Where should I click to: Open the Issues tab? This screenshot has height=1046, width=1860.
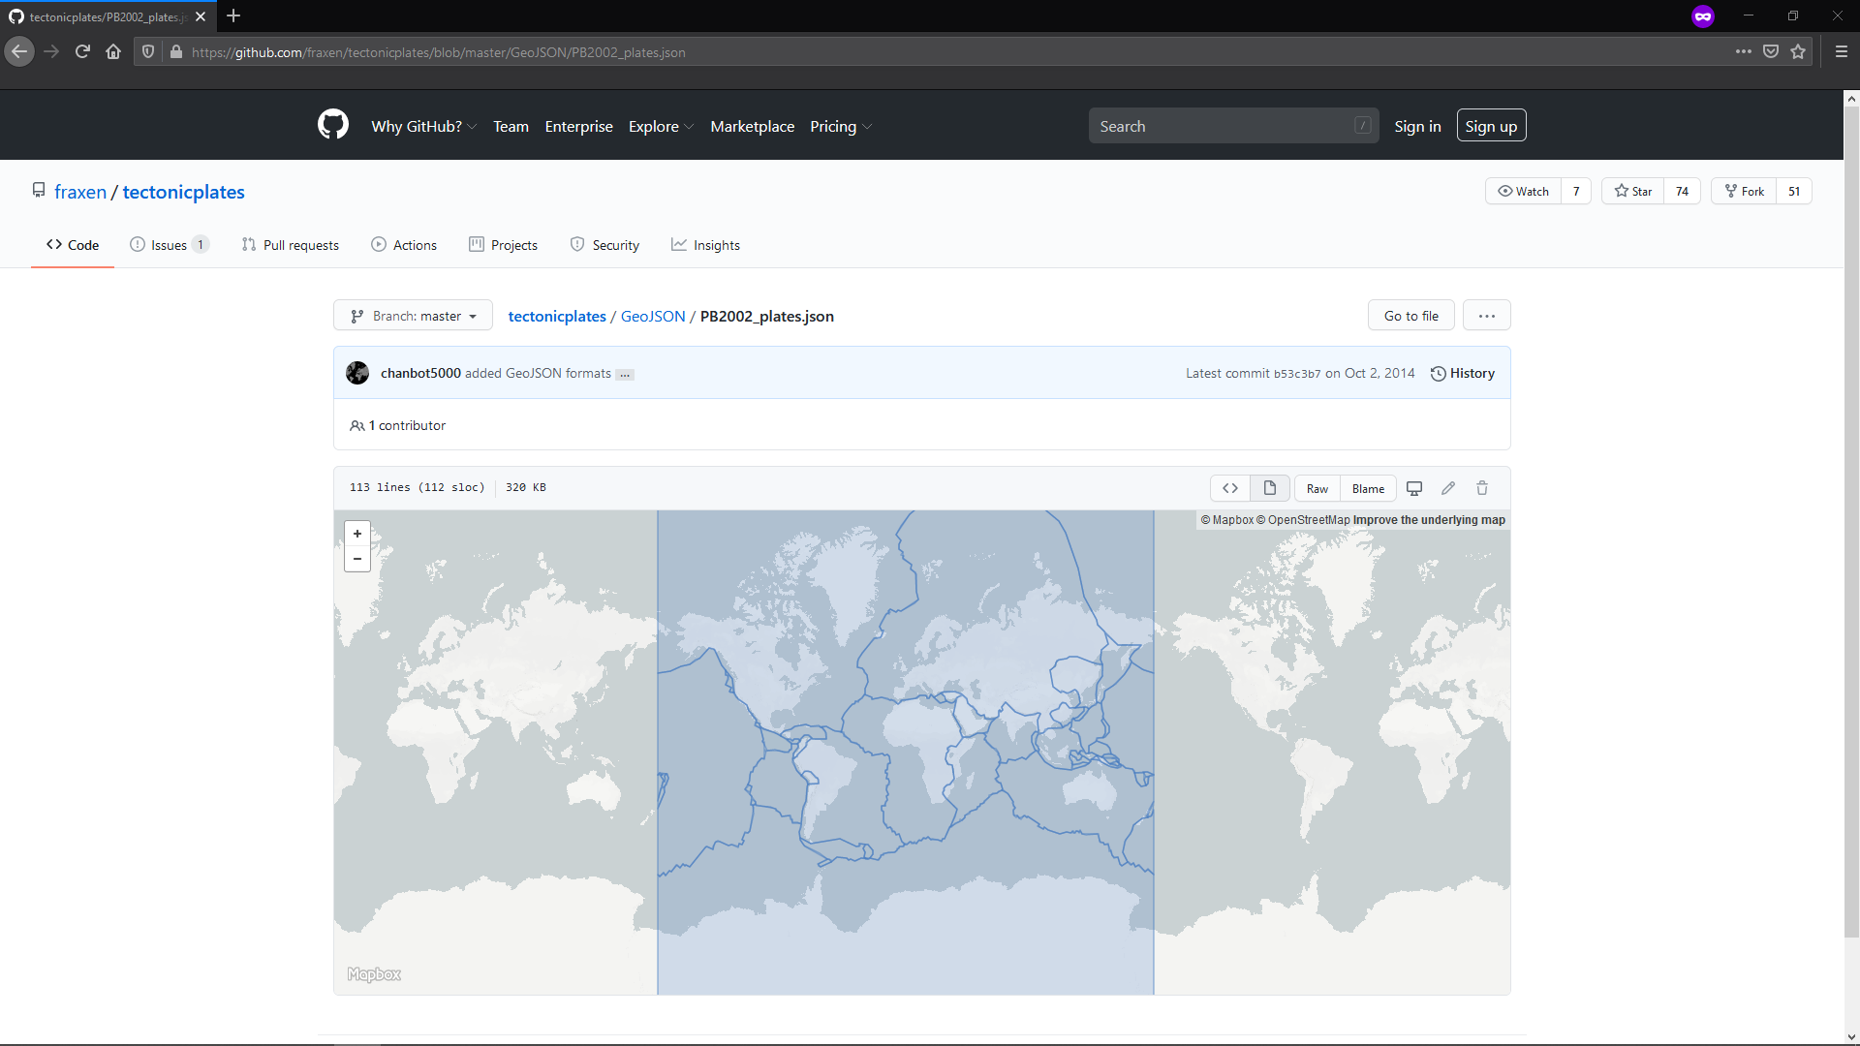click(x=169, y=245)
